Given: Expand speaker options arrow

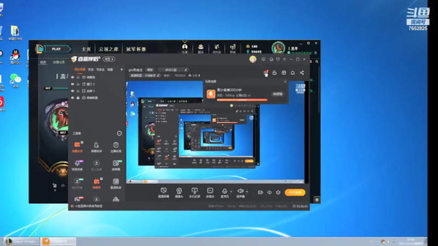Looking at the screenshot, I should 247,192.
